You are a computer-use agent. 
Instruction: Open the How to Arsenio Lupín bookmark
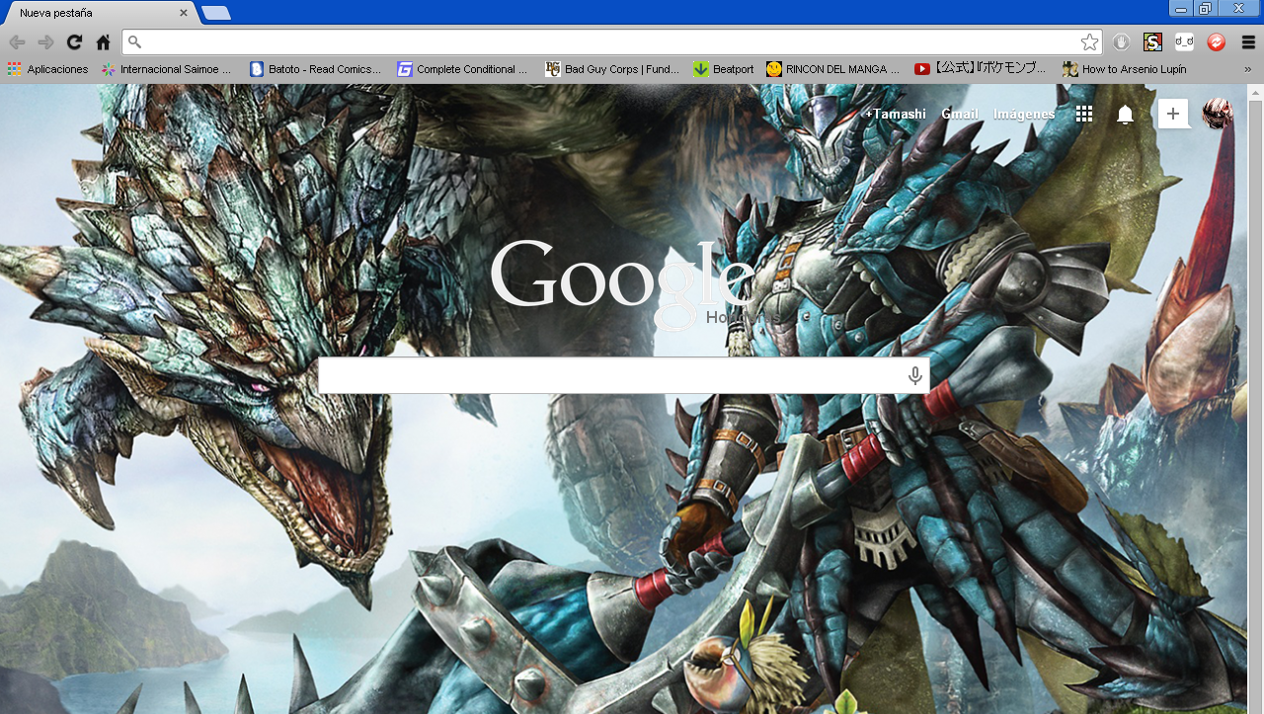1124,69
